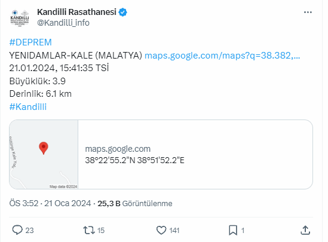
Task: Click the share upload icon
Action: pyautogui.click(x=305, y=230)
